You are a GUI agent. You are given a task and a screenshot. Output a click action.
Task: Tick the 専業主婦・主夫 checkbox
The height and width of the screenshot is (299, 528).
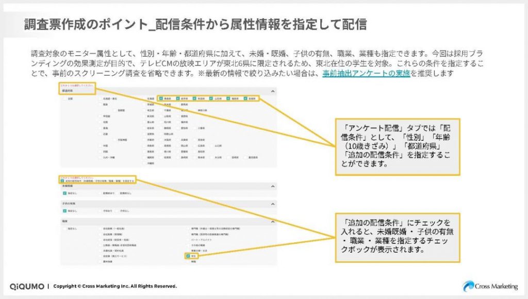(x=188, y=251)
